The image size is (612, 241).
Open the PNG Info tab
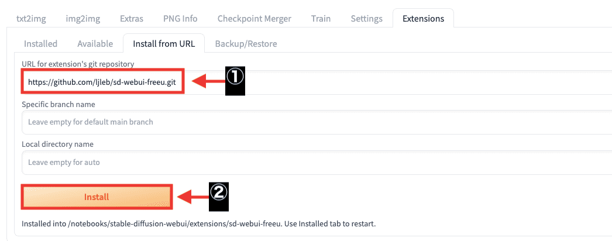pyautogui.click(x=180, y=19)
